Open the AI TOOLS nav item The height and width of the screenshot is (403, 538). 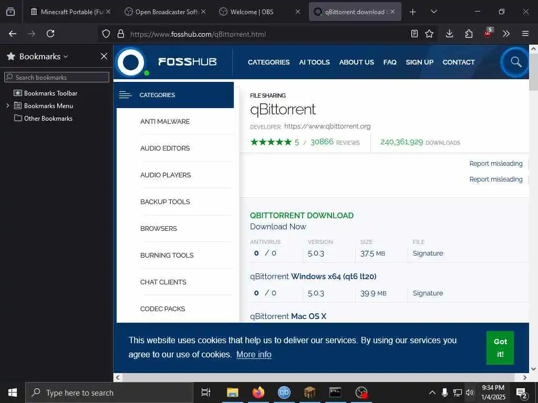[314, 62]
